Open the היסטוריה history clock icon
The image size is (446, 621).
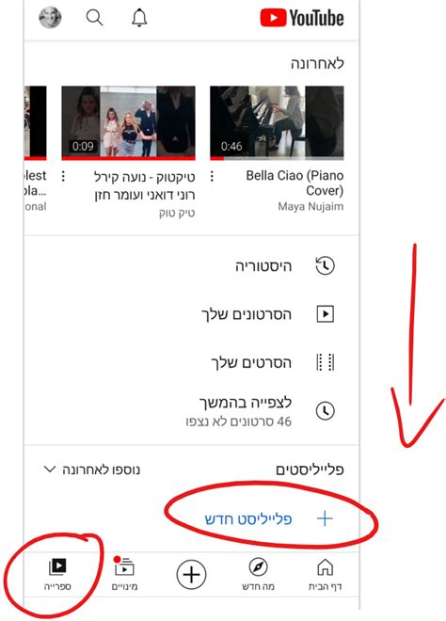click(325, 265)
